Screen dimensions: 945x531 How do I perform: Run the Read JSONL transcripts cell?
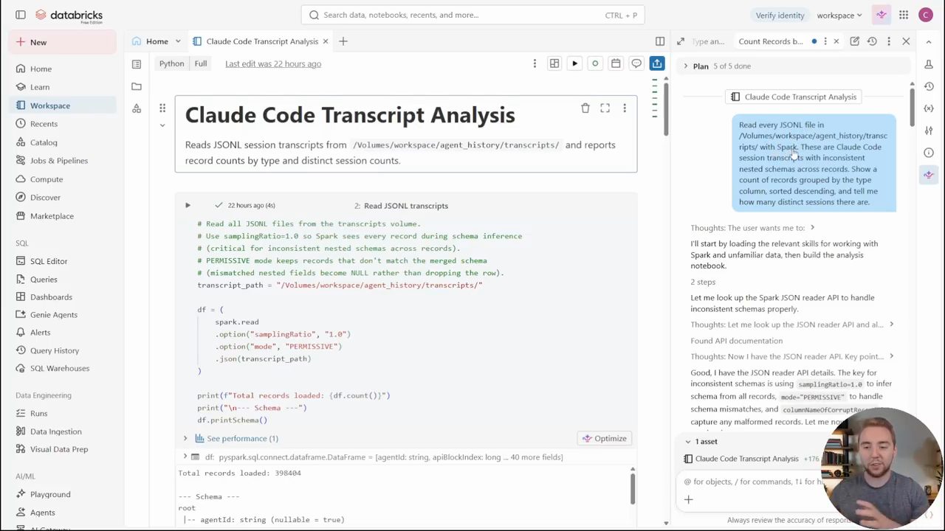[188, 206]
